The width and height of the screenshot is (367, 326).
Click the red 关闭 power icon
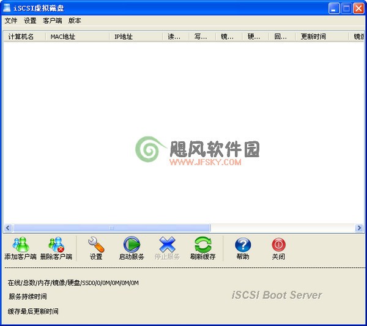[x=278, y=245]
